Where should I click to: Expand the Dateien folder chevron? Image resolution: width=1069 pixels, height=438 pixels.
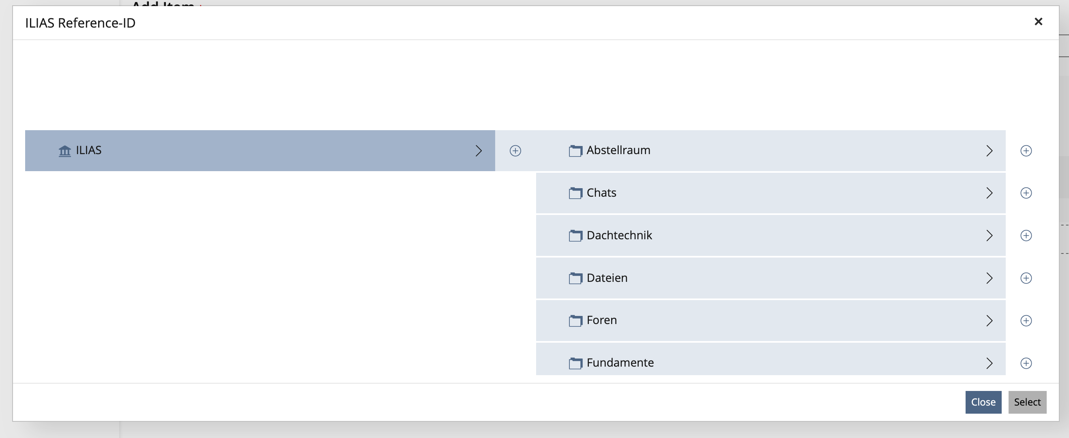[x=990, y=278]
